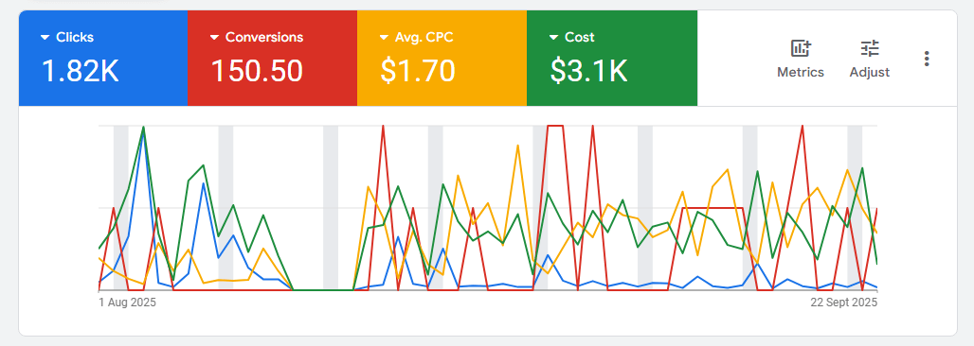Screen dimensions: 974x346
Task: Open the Avg. CPC metric dropdown arrow
Action: pos(384,37)
